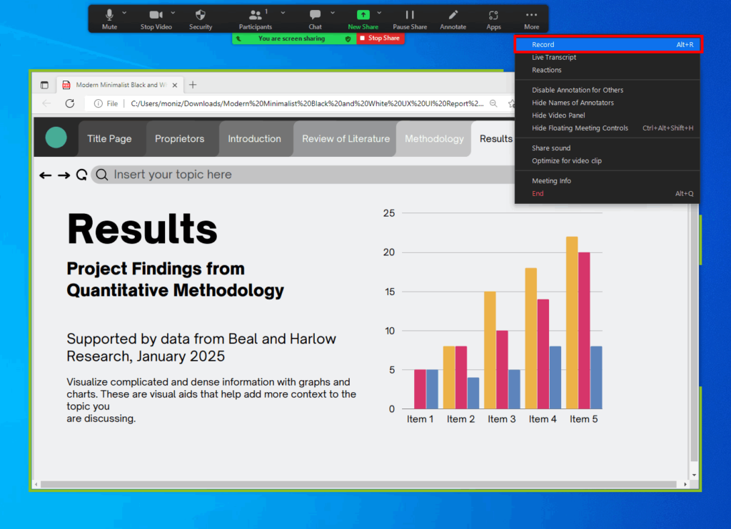Open the Chat bubble icon
Screen dimensions: 731x529
[315, 15]
